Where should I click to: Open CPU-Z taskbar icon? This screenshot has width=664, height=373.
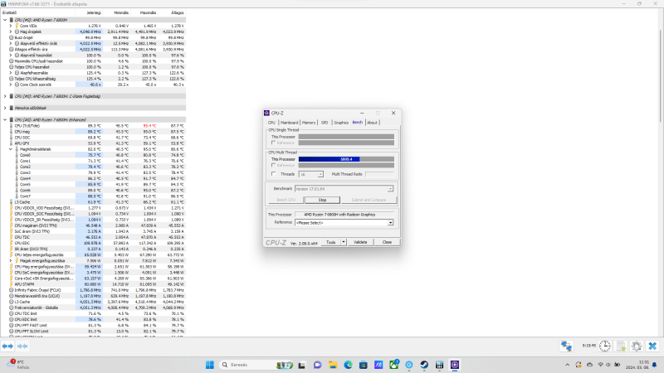coord(455,365)
